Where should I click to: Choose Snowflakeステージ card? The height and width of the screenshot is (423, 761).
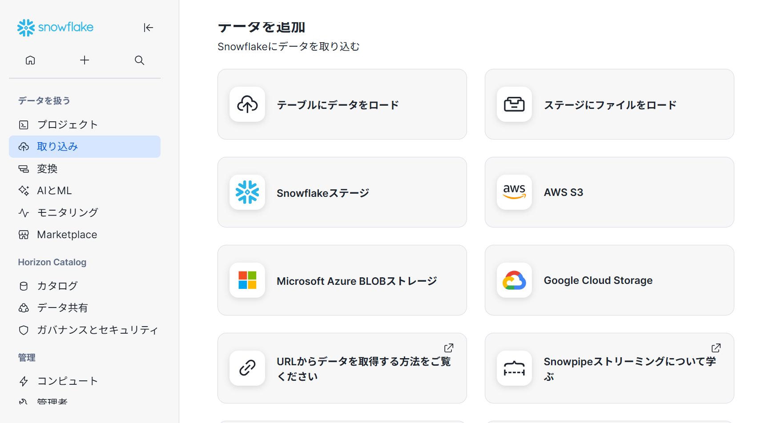pyautogui.click(x=342, y=192)
